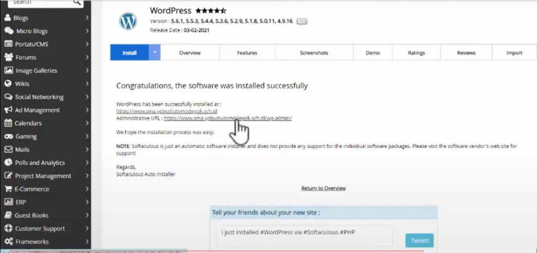Open the Gaming category

(x=46, y=136)
